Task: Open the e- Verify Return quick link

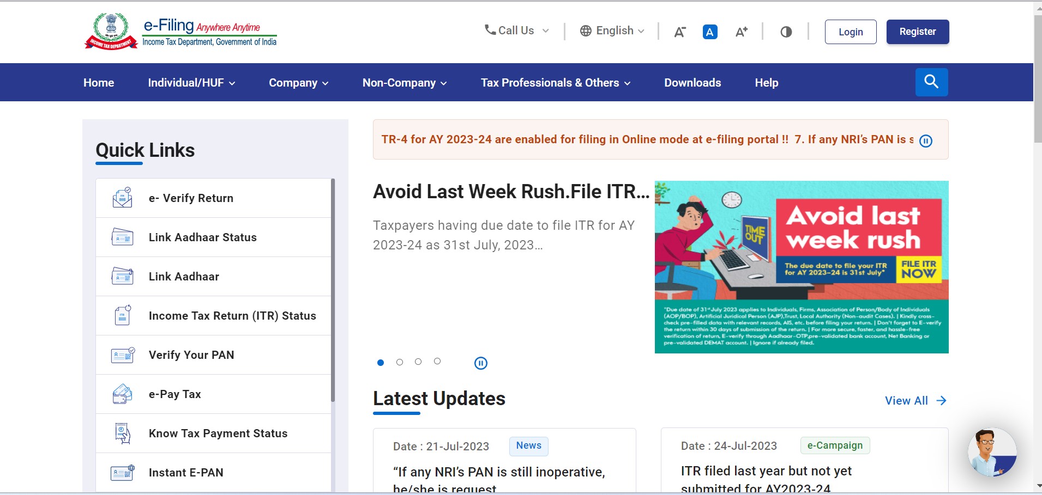Action: [x=213, y=198]
